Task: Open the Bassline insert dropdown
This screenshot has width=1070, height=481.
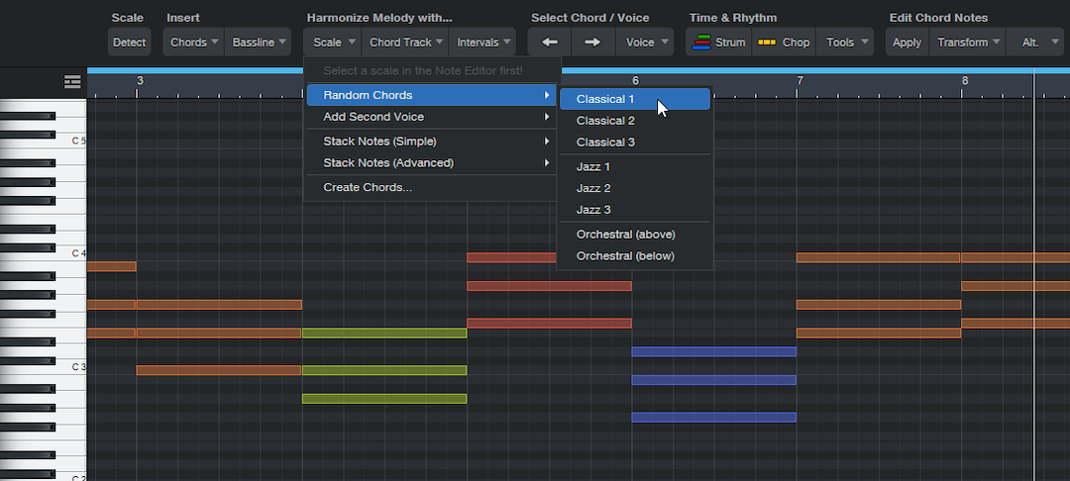Action: [x=259, y=43]
